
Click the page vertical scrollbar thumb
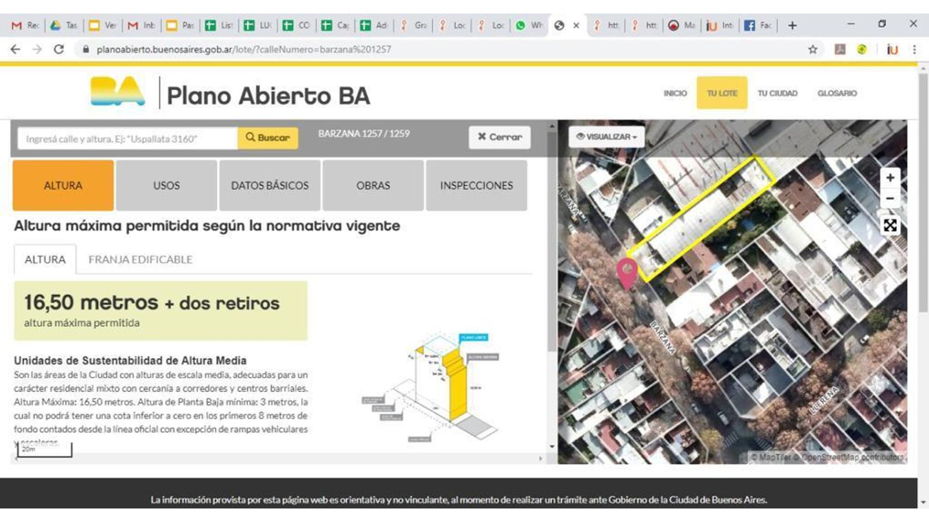(x=923, y=192)
